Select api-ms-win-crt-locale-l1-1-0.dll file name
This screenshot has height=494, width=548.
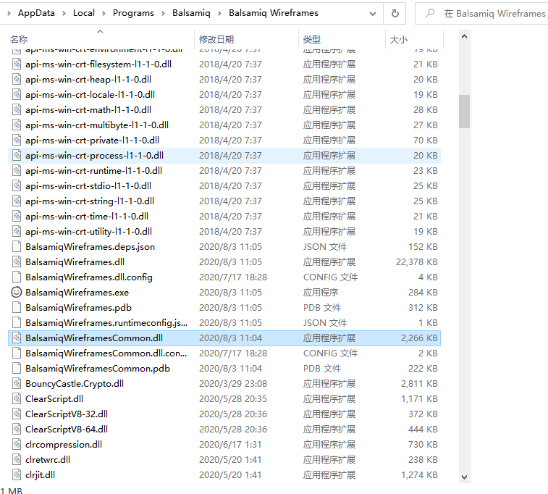90,94
